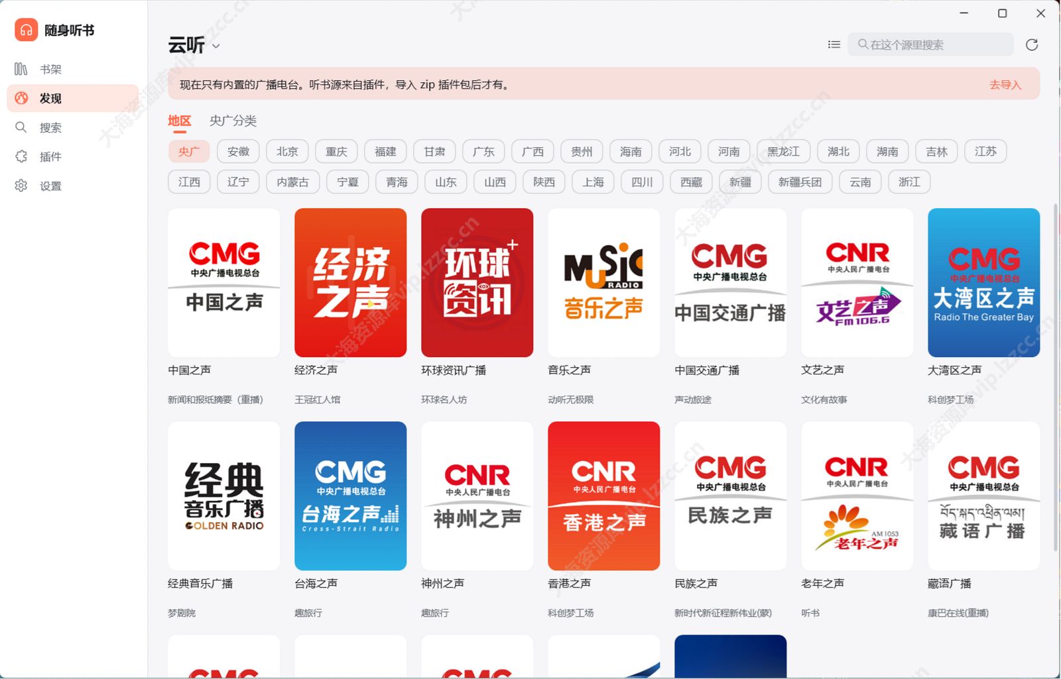Open the 中国之声 station cover
The height and width of the screenshot is (679, 1061).
pyautogui.click(x=224, y=283)
